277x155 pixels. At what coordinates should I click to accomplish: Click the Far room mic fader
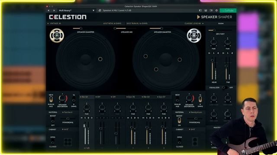click(226, 66)
